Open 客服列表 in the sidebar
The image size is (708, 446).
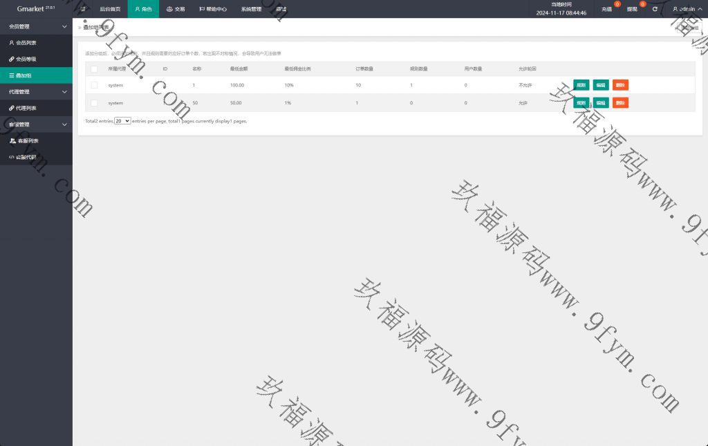(x=28, y=141)
